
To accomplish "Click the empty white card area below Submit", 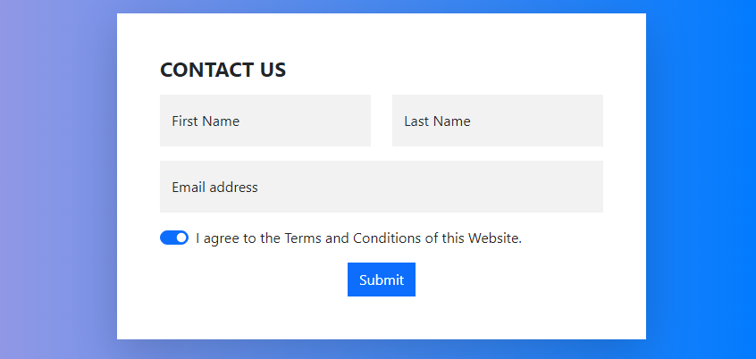I will (x=382, y=318).
